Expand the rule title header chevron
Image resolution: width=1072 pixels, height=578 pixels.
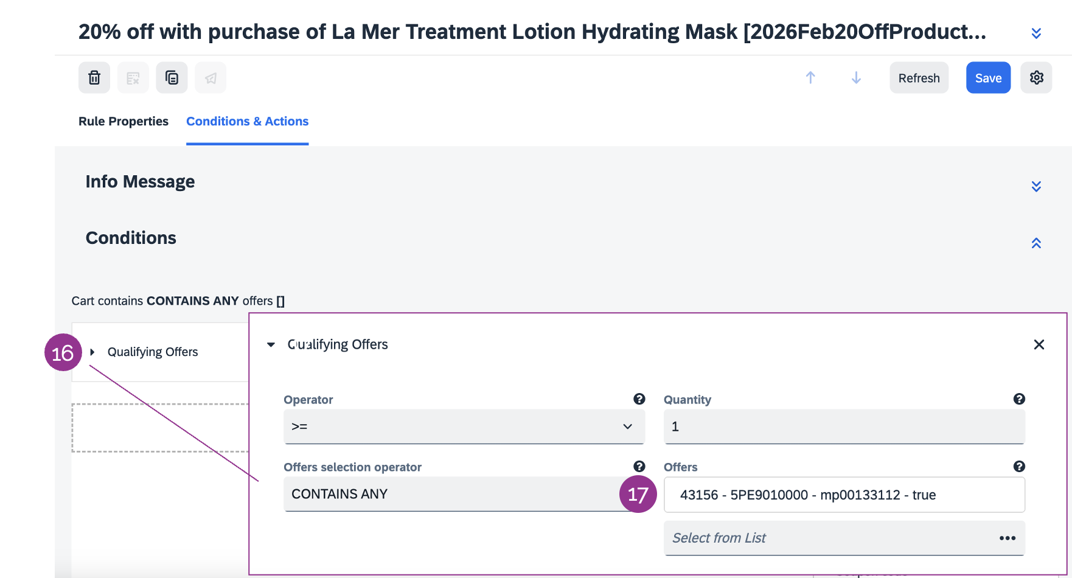coord(1036,33)
